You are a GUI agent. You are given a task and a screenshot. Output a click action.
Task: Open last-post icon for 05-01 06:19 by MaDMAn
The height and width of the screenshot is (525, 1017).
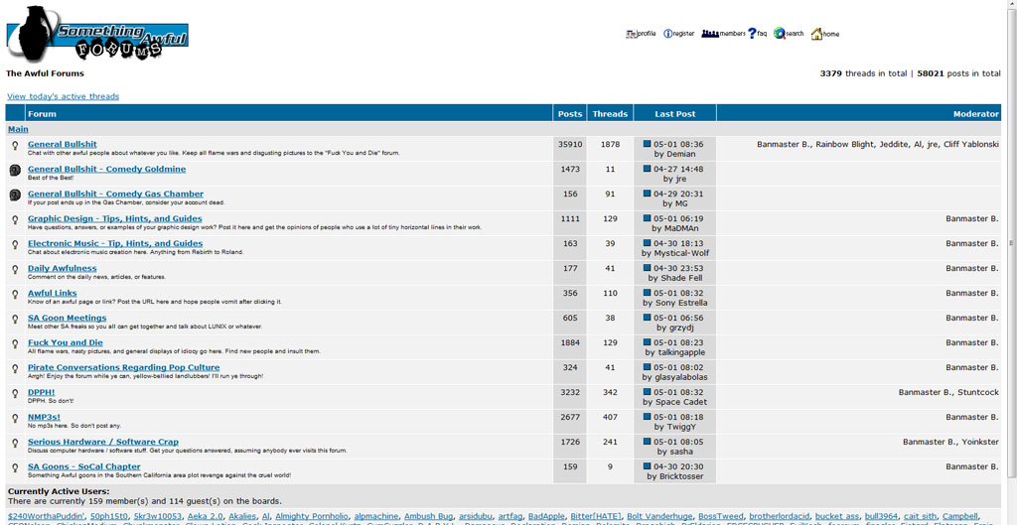648,218
